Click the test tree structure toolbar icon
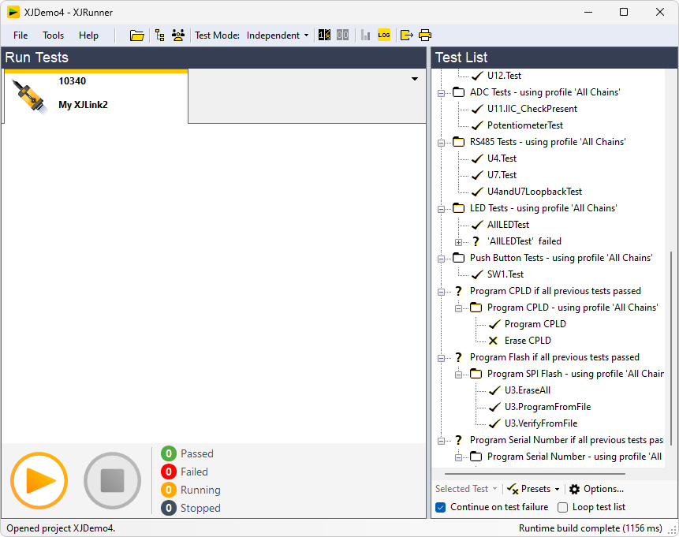The width and height of the screenshot is (679, 537). [160, 35]
